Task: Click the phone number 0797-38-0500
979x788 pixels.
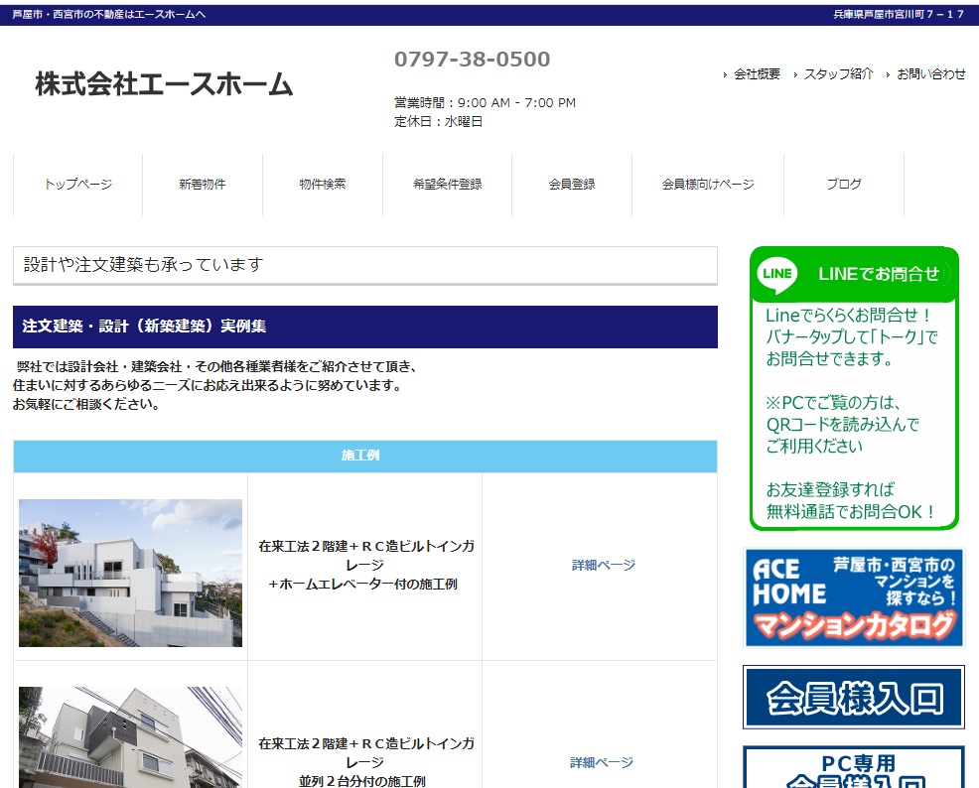Action: 472,60
